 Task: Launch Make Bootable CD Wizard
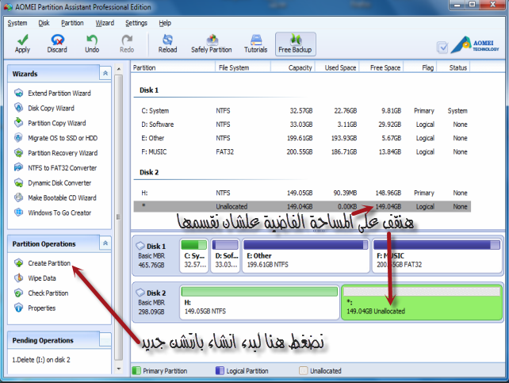62,197
